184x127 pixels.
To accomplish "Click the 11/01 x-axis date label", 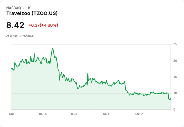I will (11, 114).
